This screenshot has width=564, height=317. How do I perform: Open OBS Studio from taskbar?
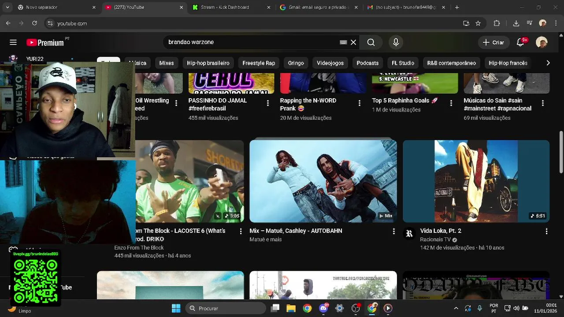356,308
